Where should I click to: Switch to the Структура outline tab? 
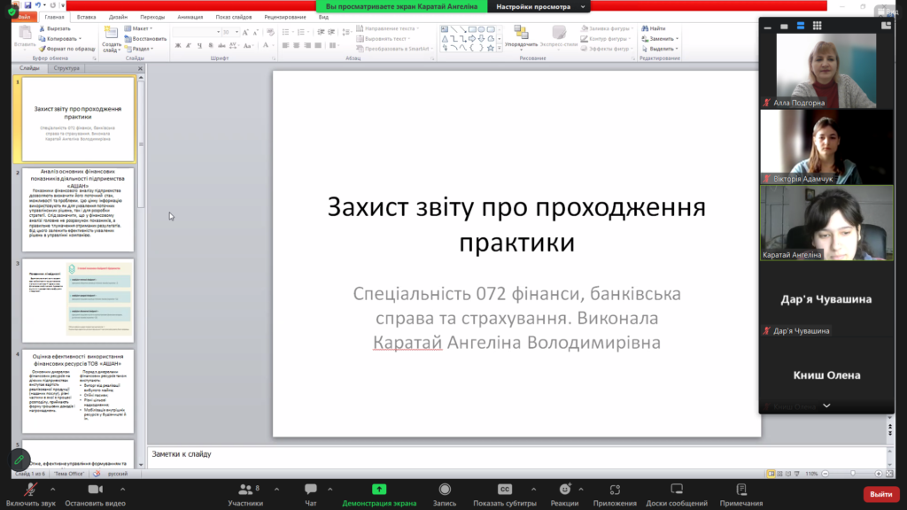tap(66, 68)
